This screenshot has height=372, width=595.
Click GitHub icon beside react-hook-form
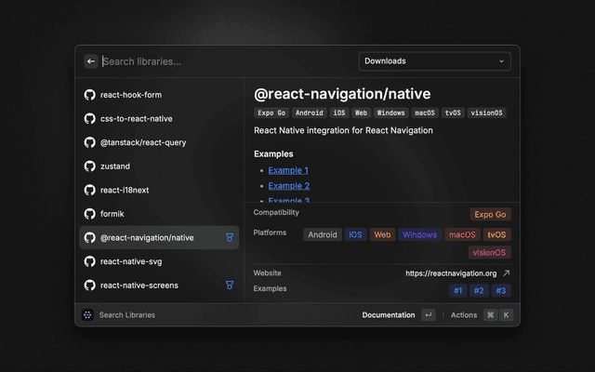90,95
